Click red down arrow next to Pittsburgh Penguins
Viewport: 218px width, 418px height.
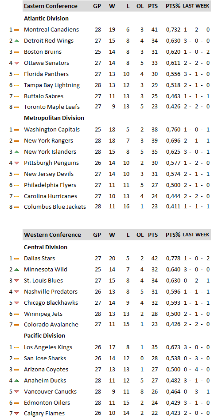click(x=17, y=163)
